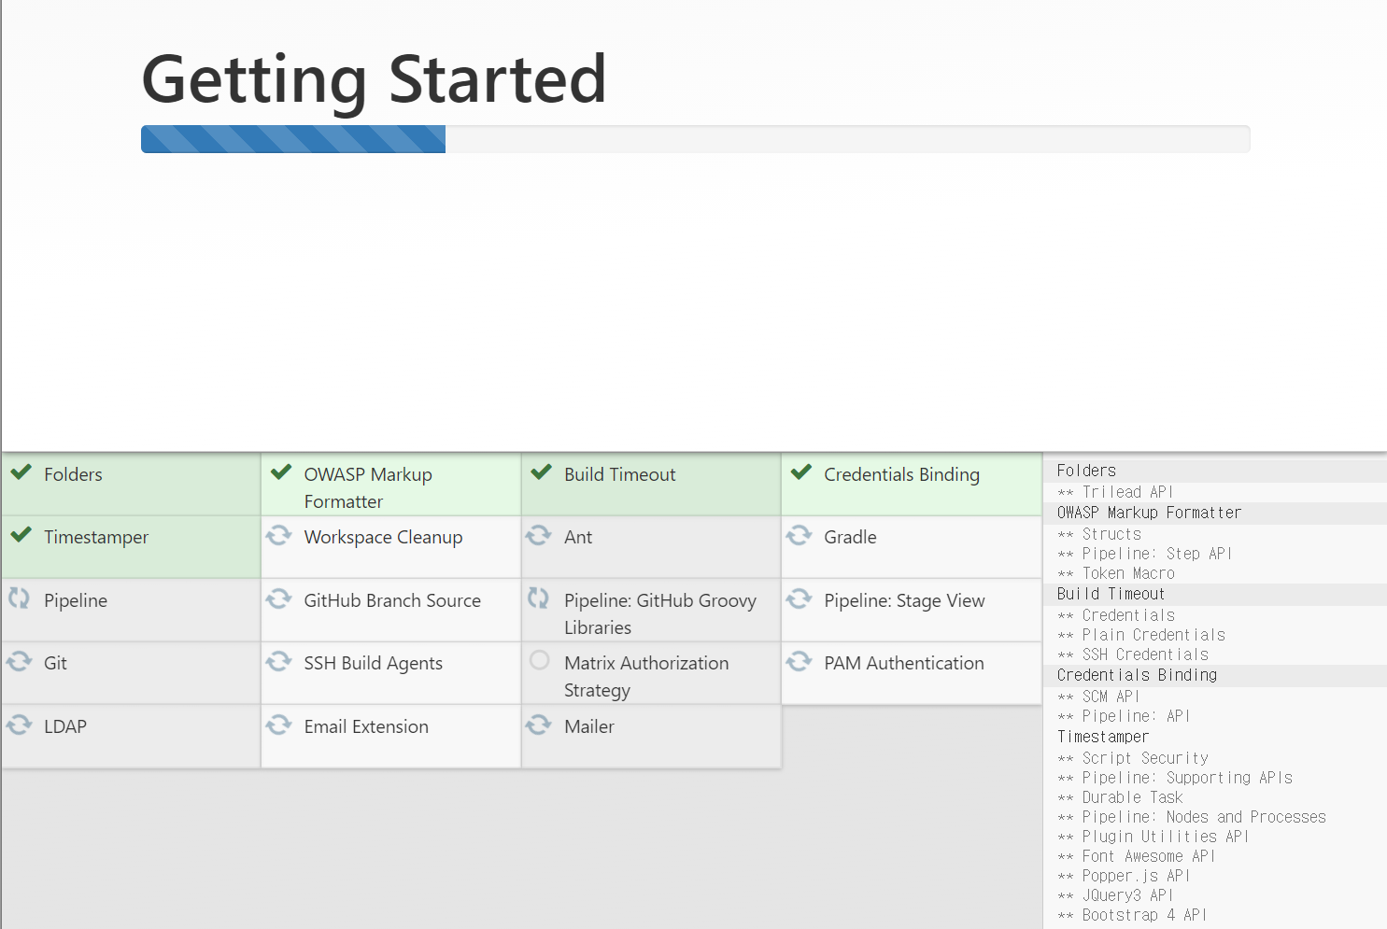
Task: Click the refresh icon for Email Extension
Action: (x=278, y=725)
